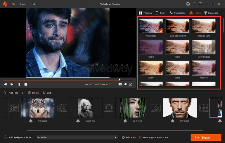Mute the preview volume speaker icon
The image size is (225, 143).
point(125,84)
